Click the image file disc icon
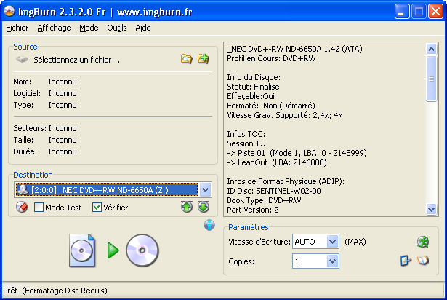The image size is (447, 300). 82,250
